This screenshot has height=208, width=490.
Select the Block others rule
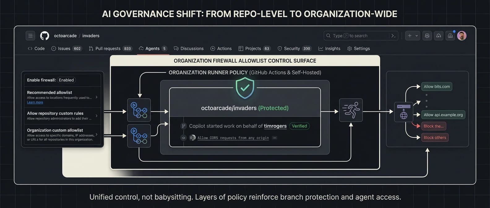click(435, 138)
